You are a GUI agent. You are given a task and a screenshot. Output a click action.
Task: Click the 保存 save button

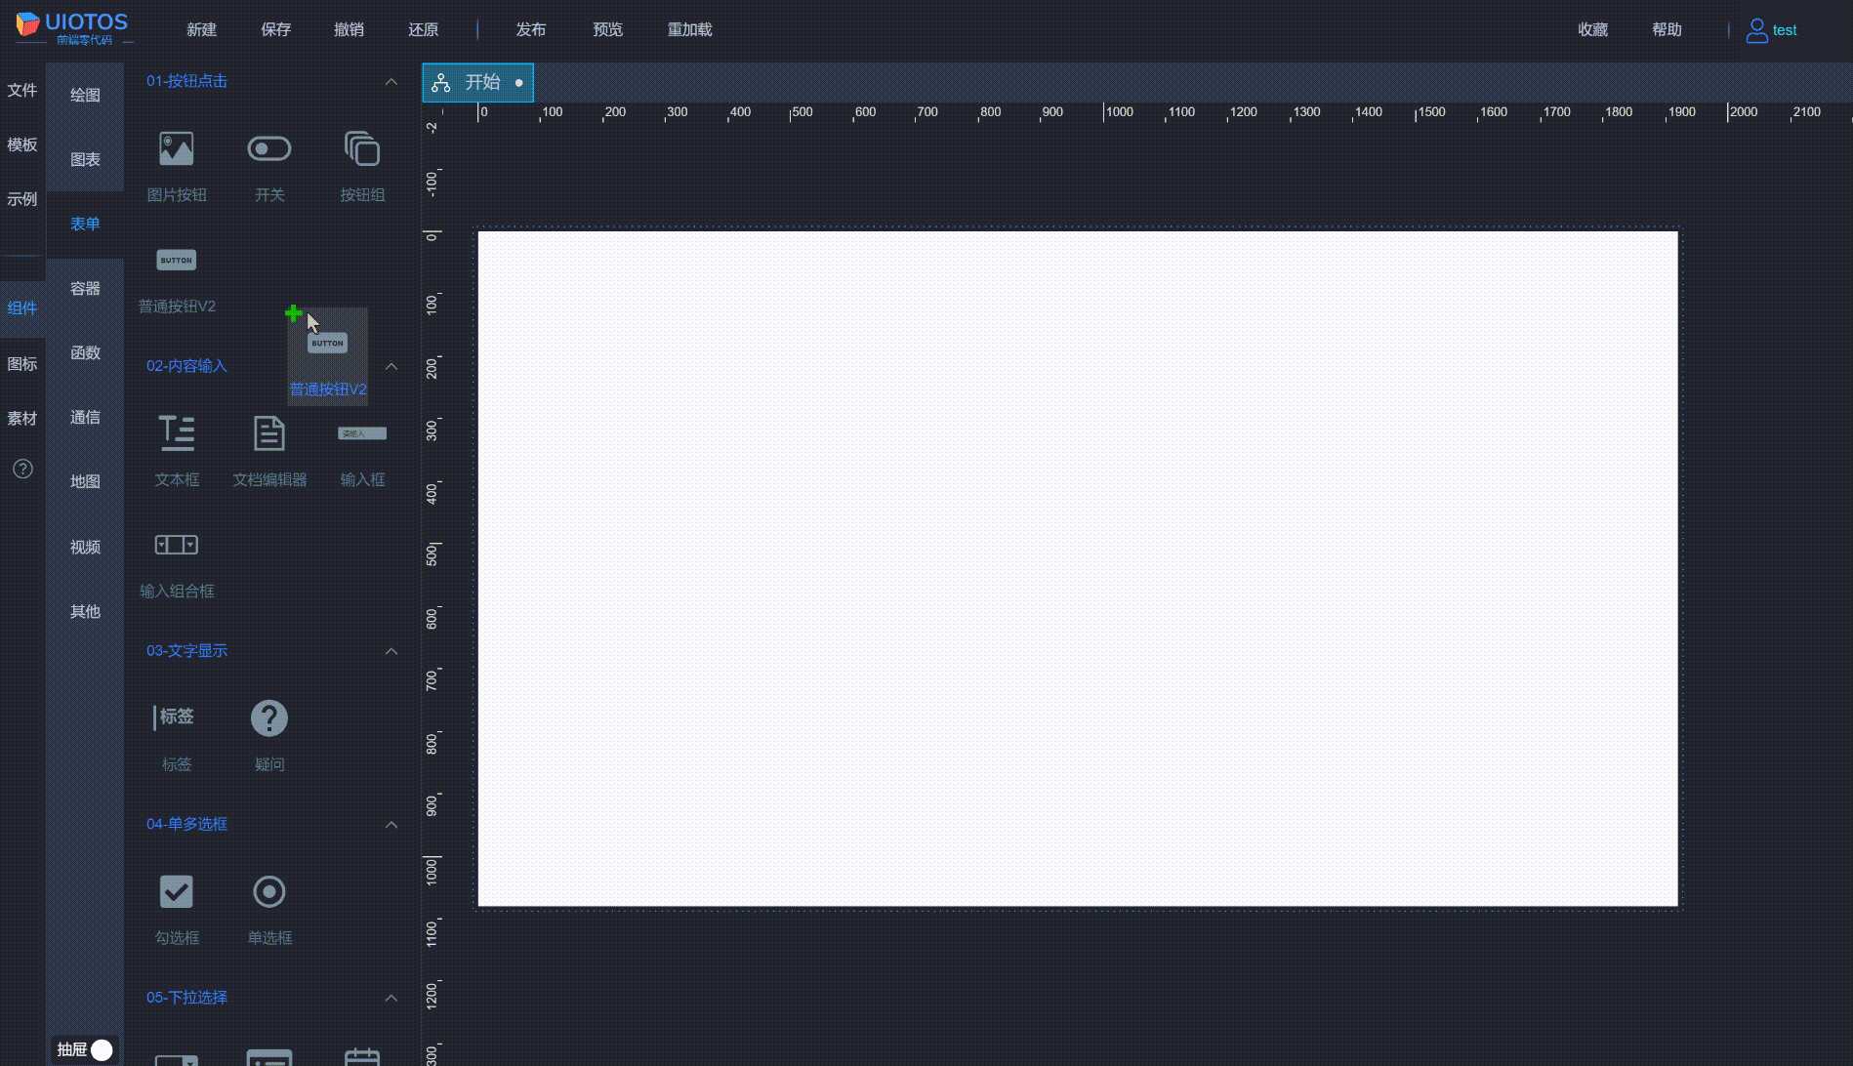(275, 29)
